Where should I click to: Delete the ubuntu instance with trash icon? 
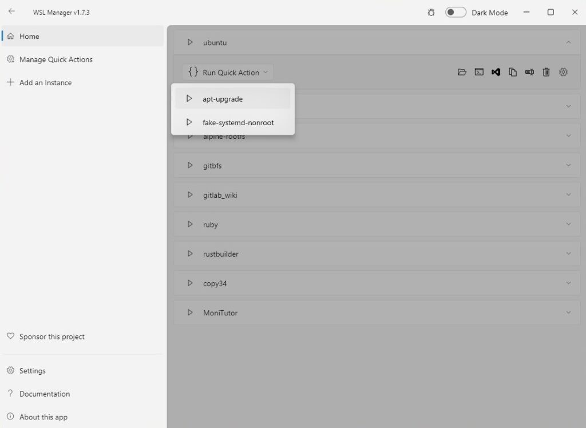546,72
